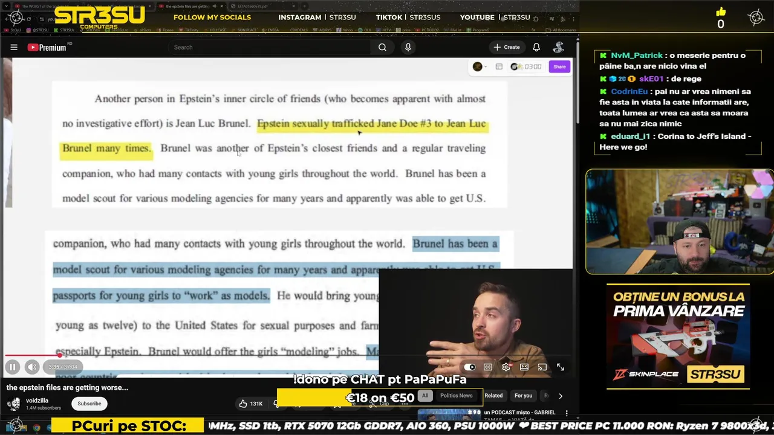Click the video title 'the epstein files are getting worse...'

(x=67, y=387)
